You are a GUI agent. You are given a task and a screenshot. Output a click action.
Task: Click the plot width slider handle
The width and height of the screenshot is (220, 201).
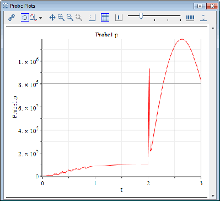pyautogui.click(x=141, y=16)
